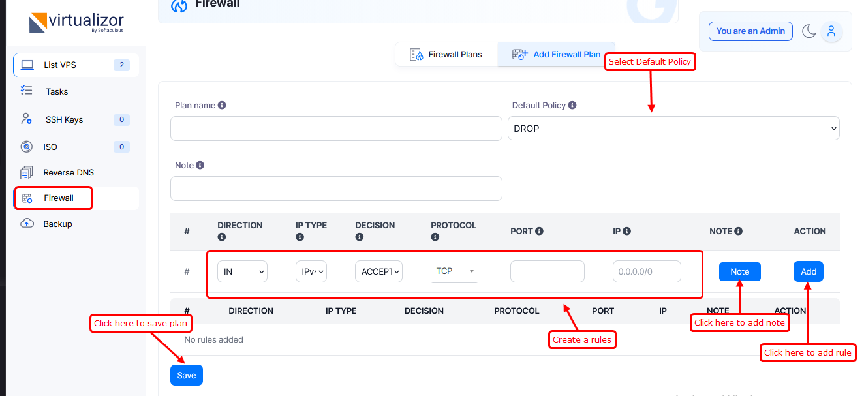Open the Decision ACCEPT dropdown
The height and width of the screenshot is (396, 864).
[378, 271]
